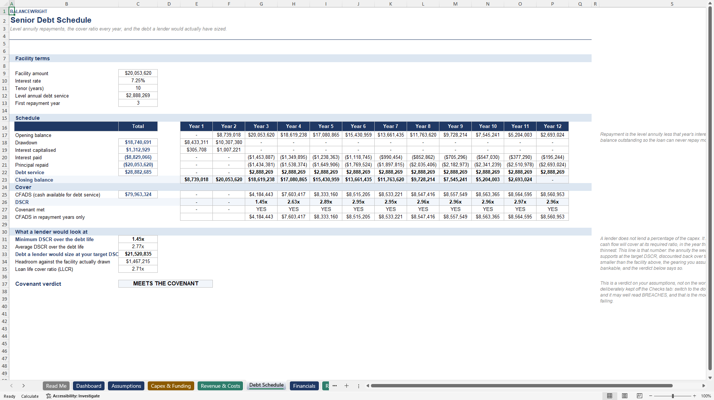Screen dimensions: 714x400
Task: Open the hidden sheet tabs ellipsis
Action: pos(334,386)
